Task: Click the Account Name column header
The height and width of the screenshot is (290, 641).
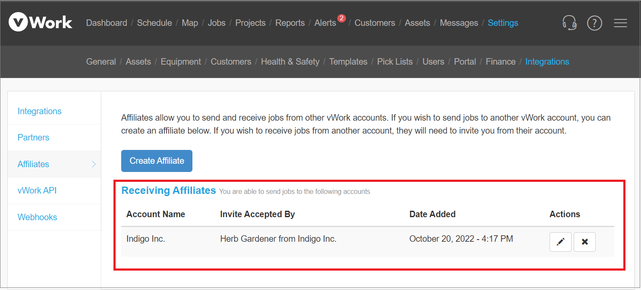Action: (156, 214)
